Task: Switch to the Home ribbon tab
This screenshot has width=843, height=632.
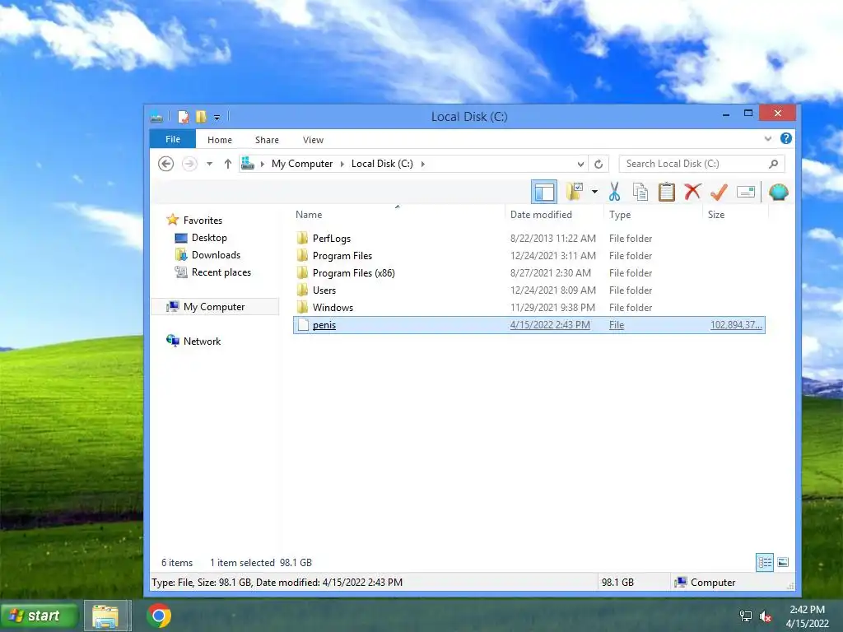Action: click(219, 140)
